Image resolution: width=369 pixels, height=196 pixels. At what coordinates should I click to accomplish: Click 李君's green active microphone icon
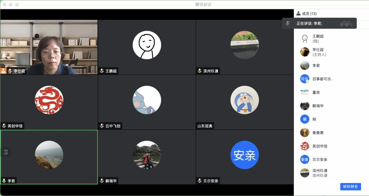4,181
